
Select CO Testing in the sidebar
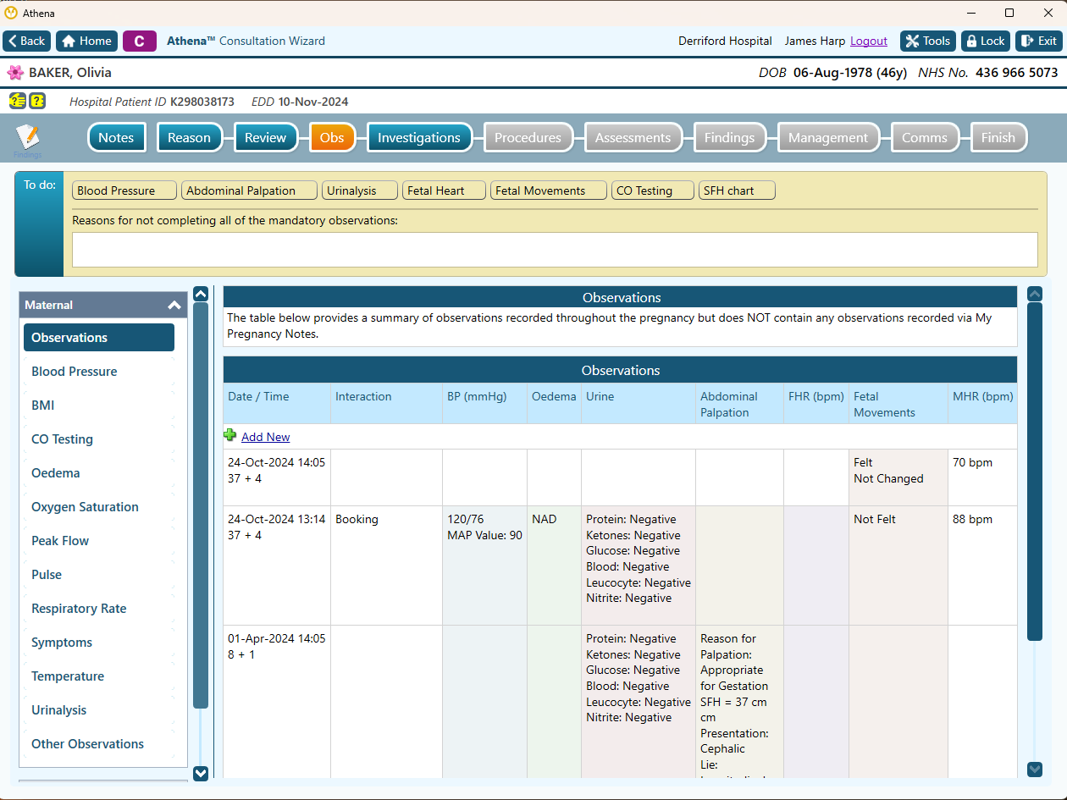(99, 439)
